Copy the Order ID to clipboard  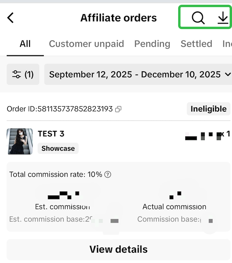pos(118,109)
